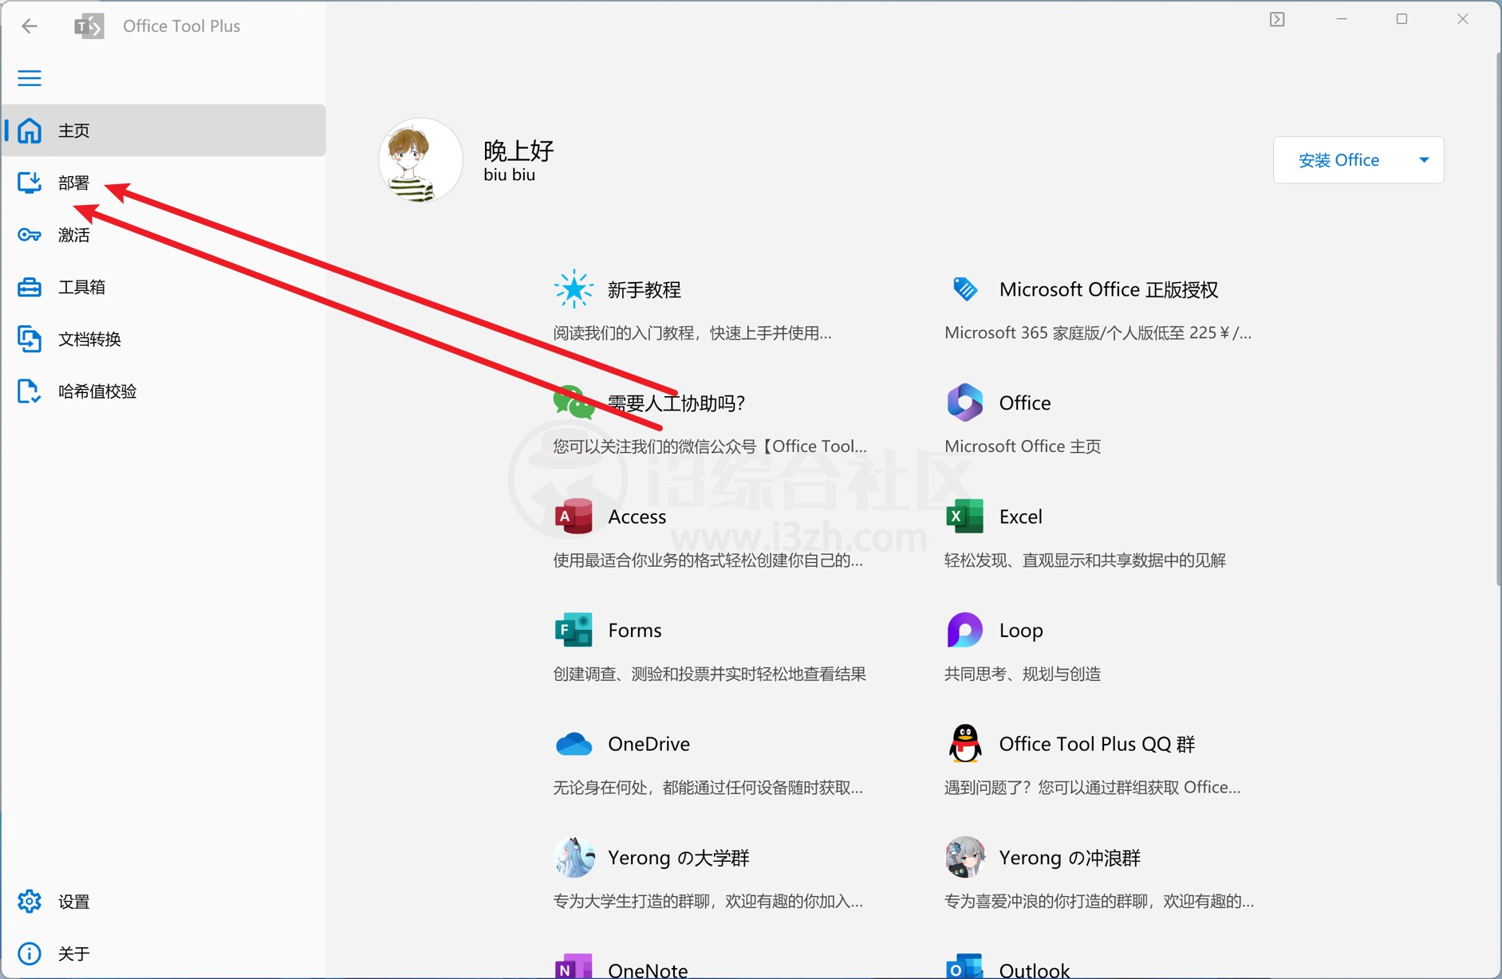Click the back arrow in title bar
Viewport: 1502px width, 979px height.
point(30,26)
